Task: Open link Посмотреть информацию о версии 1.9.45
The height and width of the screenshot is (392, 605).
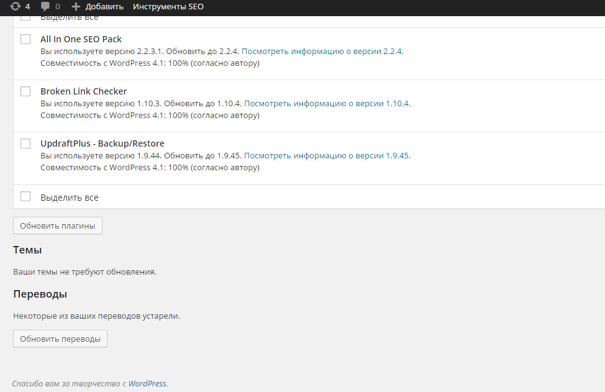Action: click(x=327, y=155)
